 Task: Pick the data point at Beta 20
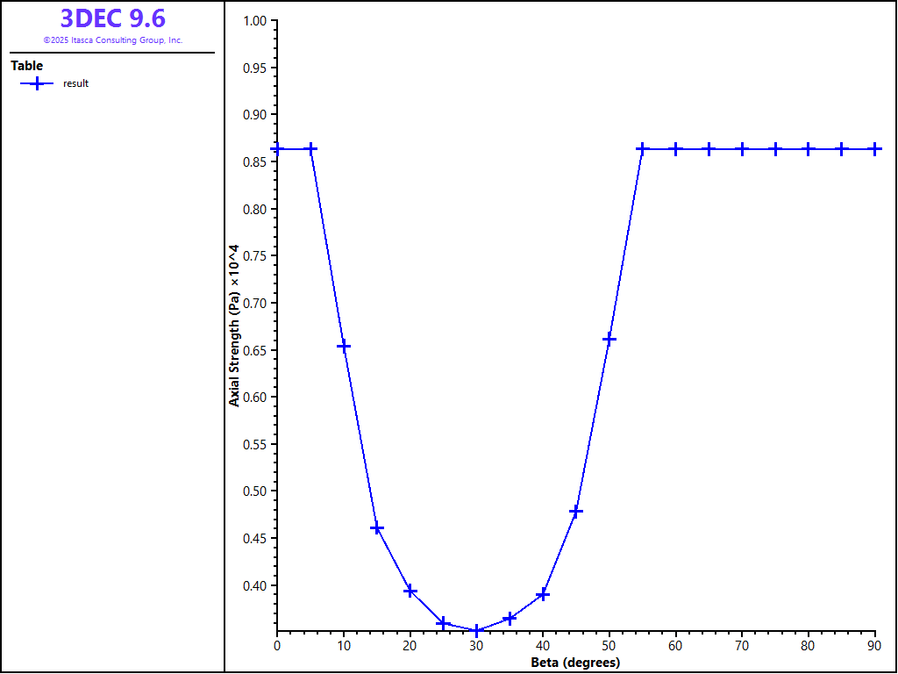tap(410, 592)
